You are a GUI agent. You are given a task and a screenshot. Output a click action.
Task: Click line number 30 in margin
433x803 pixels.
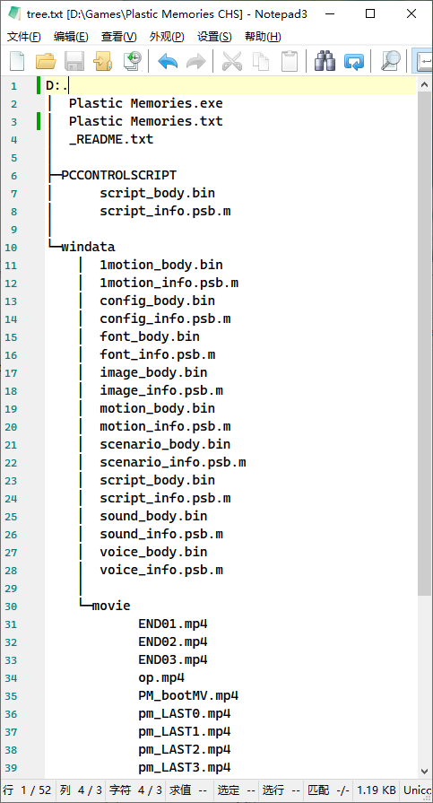12,607
